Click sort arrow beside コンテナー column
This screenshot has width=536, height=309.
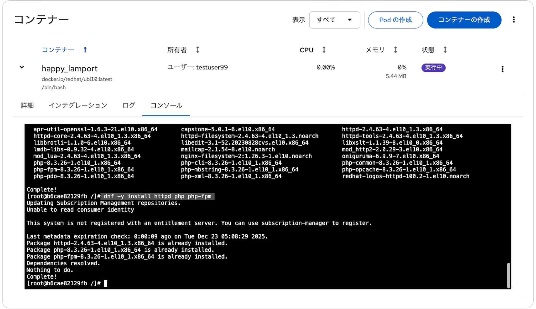(x=85, y=50)
